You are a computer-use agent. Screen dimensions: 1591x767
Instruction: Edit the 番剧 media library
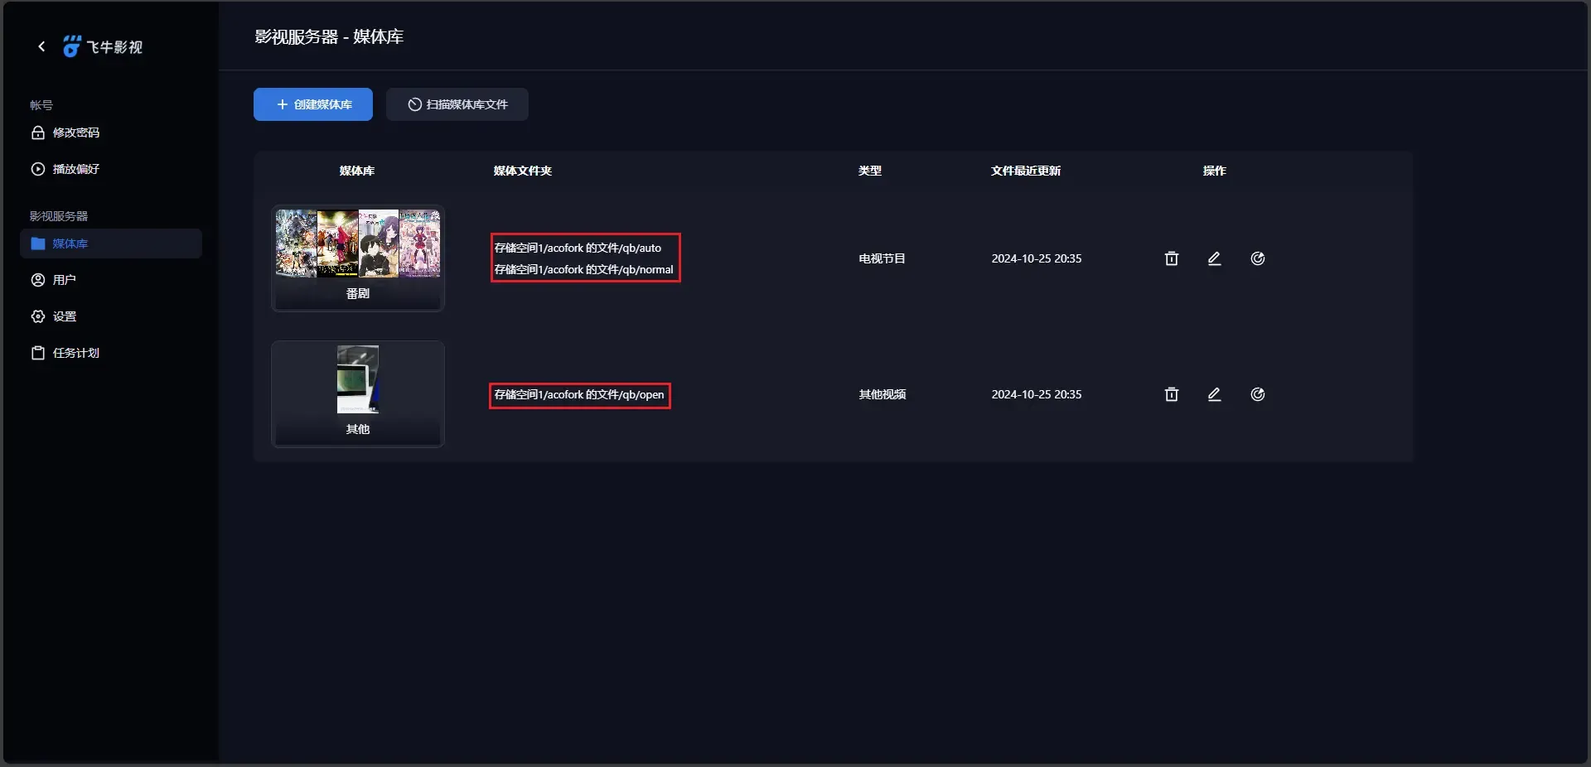click(x=1214, y=258)
